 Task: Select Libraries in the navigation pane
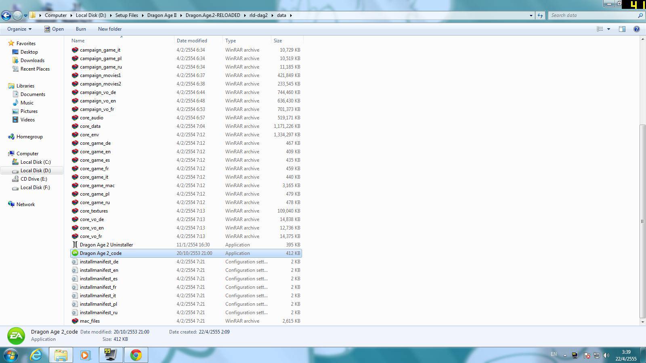pyautogui.click(x=25, y=86)
